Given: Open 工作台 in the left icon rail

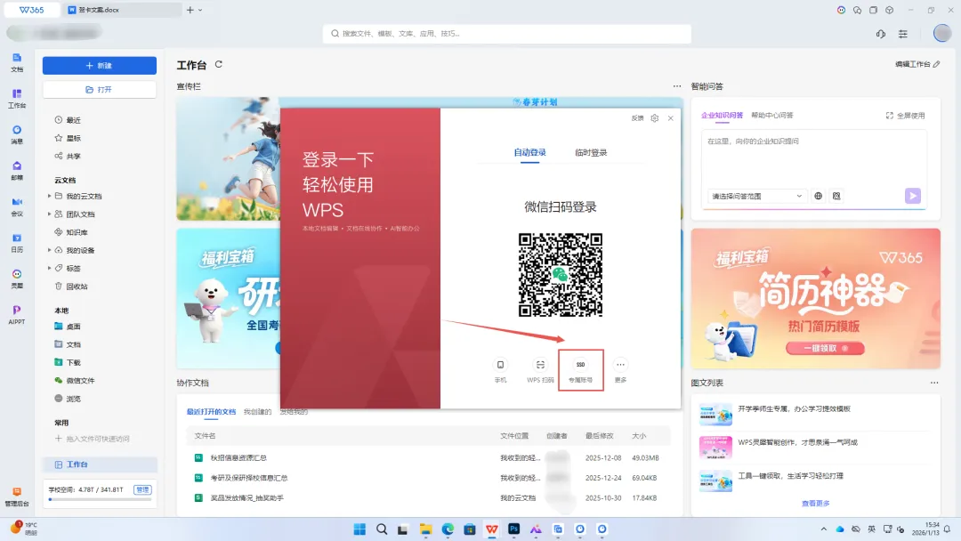Looking at the screenshot, I should (x=17, y=98).
